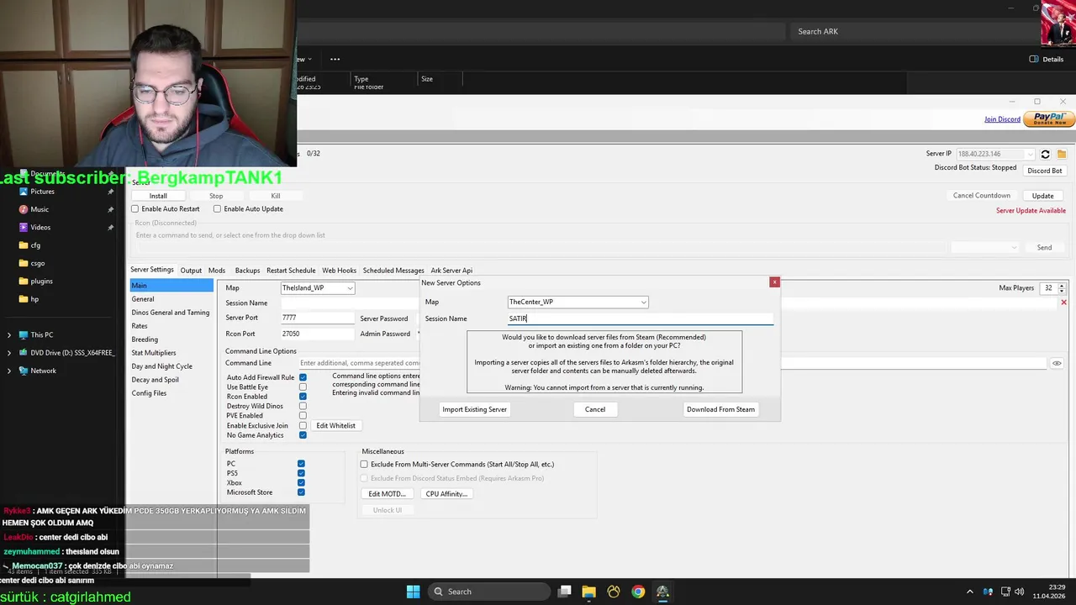Switch to the Mods tab
The height and width of the screenshot is (605, 1076).
click(217, 271)
